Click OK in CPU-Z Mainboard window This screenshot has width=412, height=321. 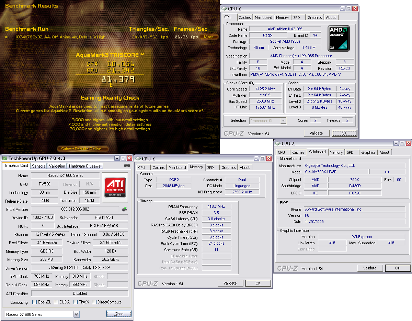pos(398,268)
